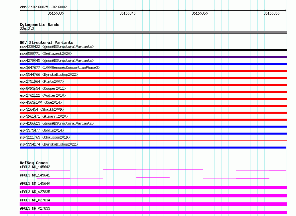Click variant label nsv5544766 (ByrskaBishop2022)
This screenshot has width=296, height=216.
click(x=49, y=74)
